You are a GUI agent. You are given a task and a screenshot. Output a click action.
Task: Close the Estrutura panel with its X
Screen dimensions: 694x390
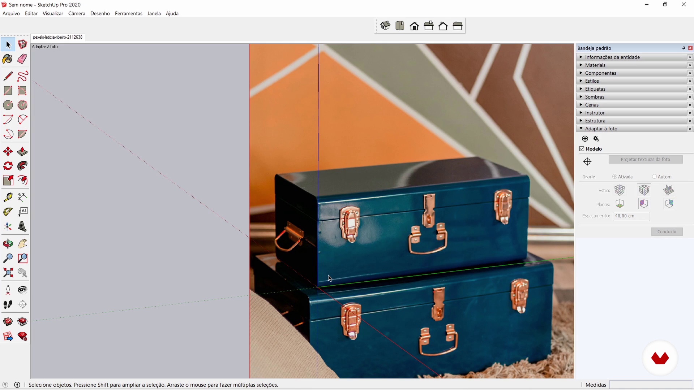(690, 121)
